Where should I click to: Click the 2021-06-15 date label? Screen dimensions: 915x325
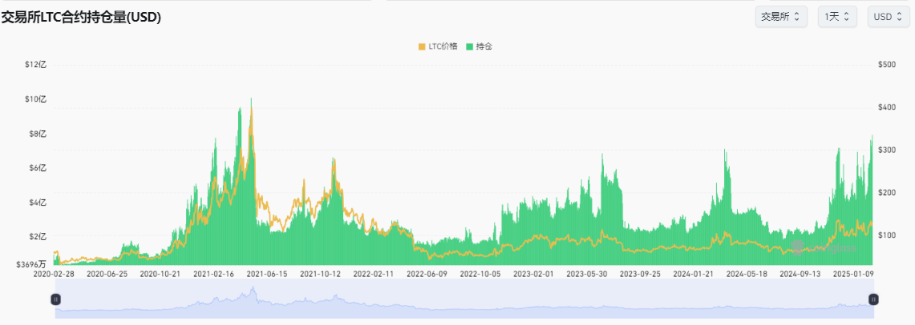click(267, 273)
